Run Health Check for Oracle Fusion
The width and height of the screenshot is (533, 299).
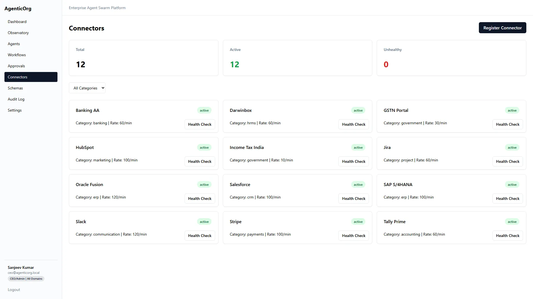tap(200, 199)
